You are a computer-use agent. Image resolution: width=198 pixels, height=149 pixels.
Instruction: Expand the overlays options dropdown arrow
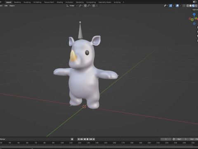180,6
